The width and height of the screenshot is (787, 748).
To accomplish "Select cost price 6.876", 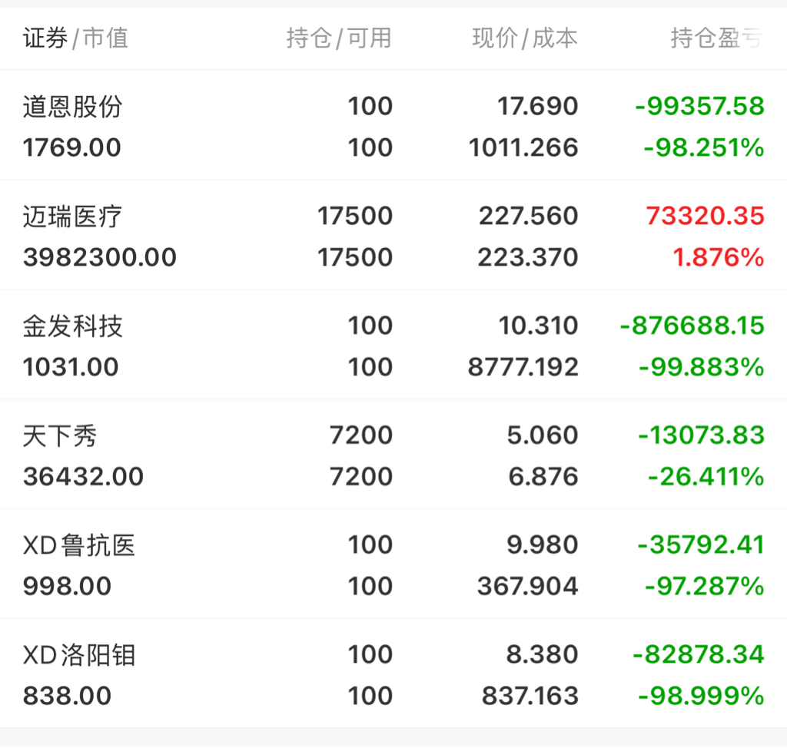I will [x=543, y=477].
